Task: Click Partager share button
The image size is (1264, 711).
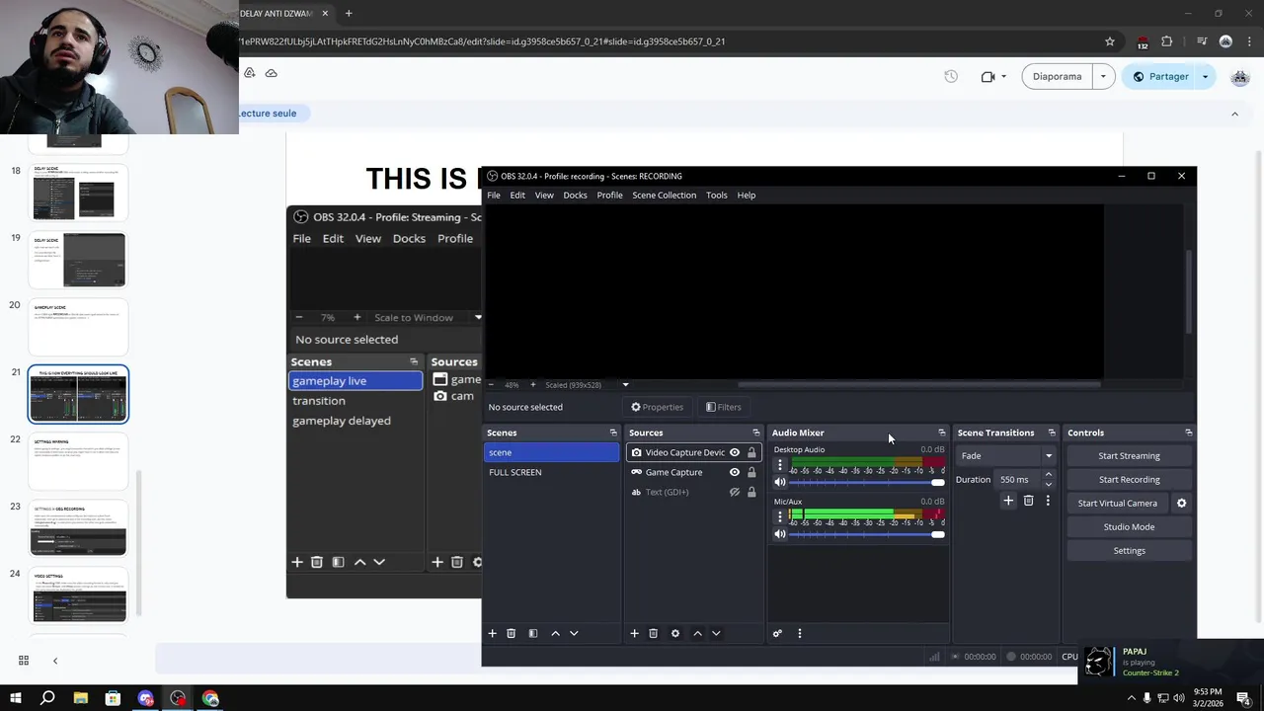Action: [x=1160, y=76]
